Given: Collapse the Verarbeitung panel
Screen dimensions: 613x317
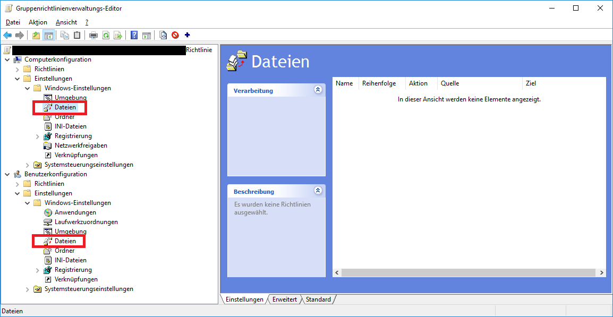Looking at the screenshot, I should tap(318, 90).
